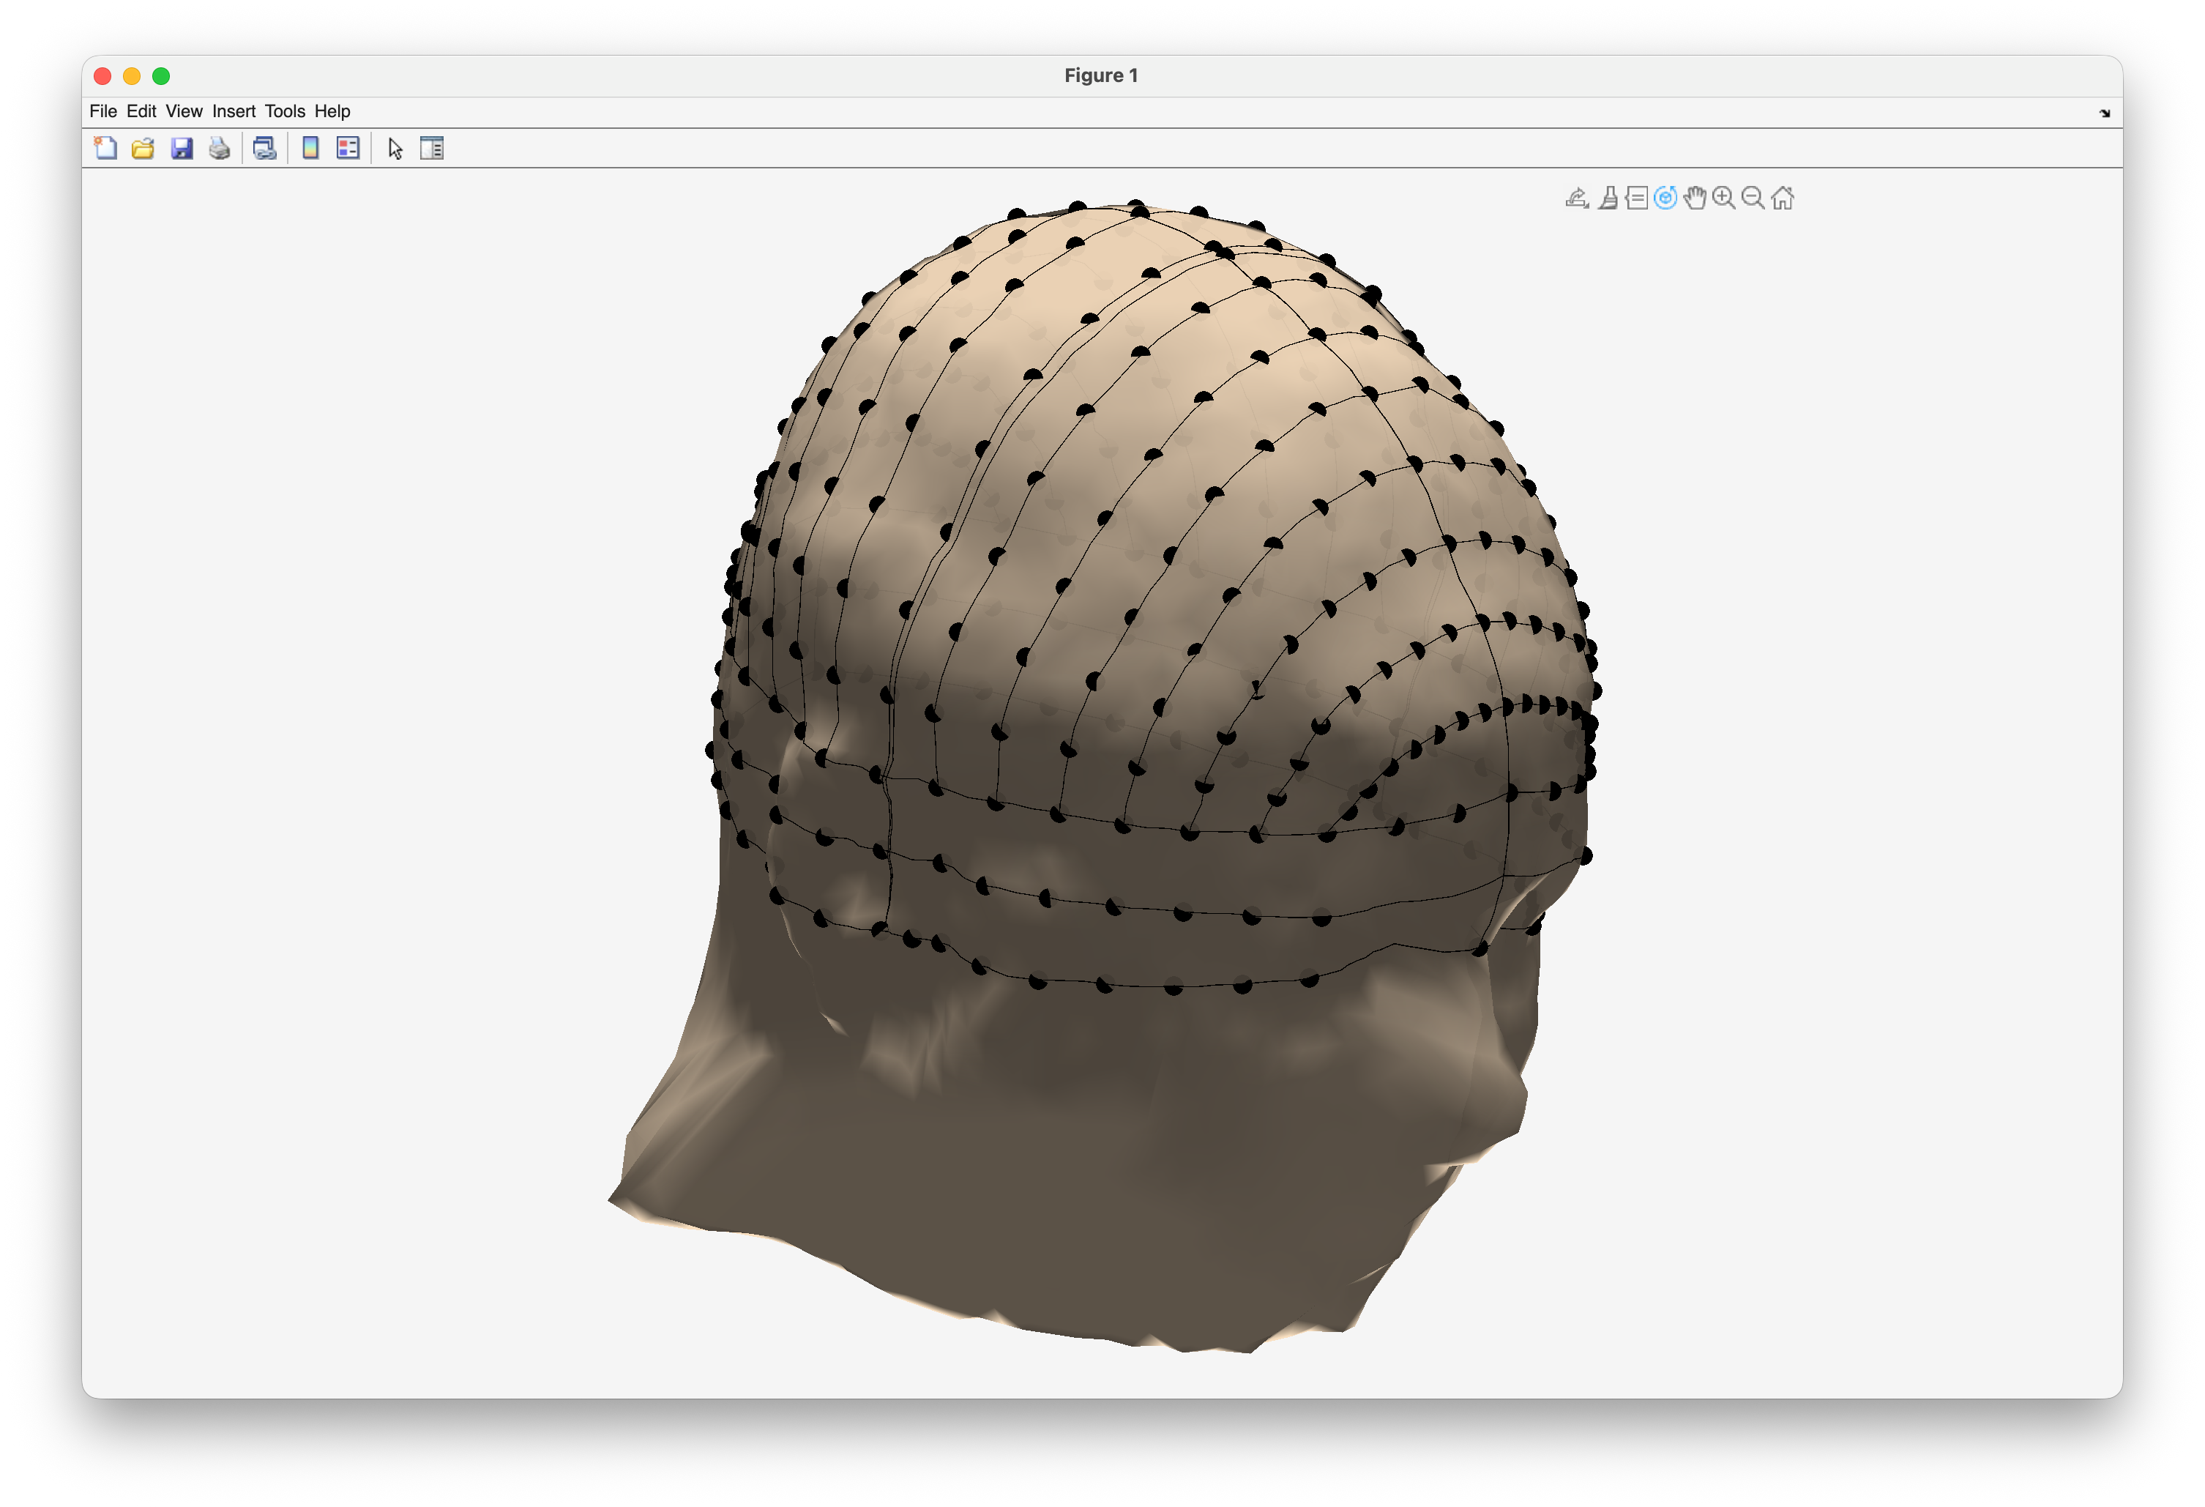This screenshot has width=2205, height=1507.
Task: Open the File menu
Action: [x=102, y=111]
